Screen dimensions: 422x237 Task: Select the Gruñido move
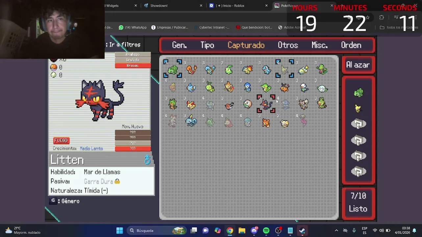click(x=133, y=60)
